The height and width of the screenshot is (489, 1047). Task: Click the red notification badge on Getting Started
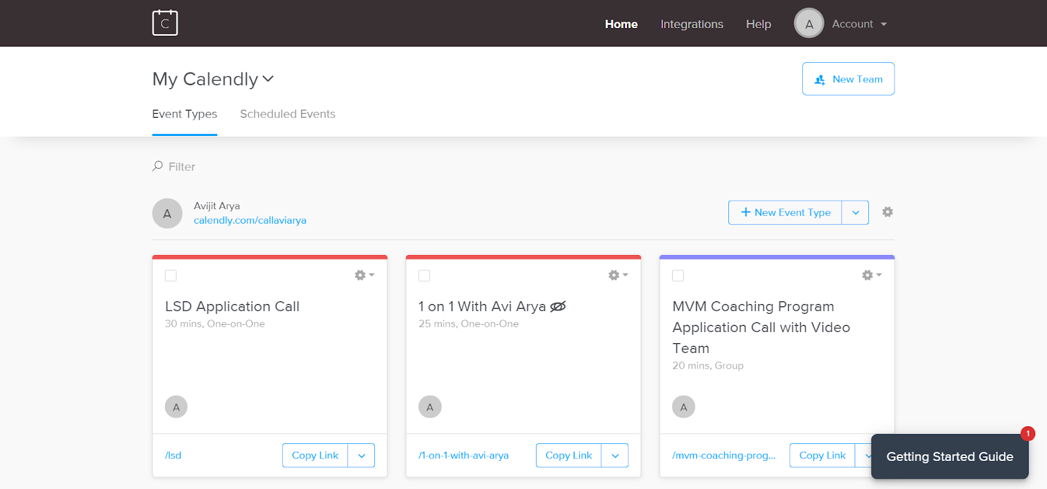(1028, 433)
